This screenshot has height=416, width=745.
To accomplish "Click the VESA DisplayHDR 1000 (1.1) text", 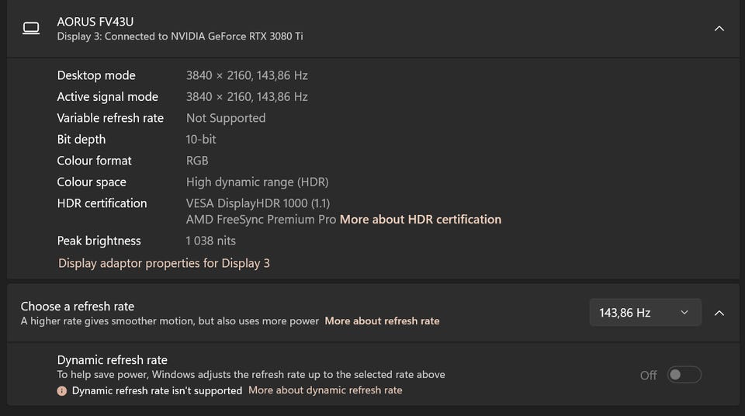I will (258, 203).
